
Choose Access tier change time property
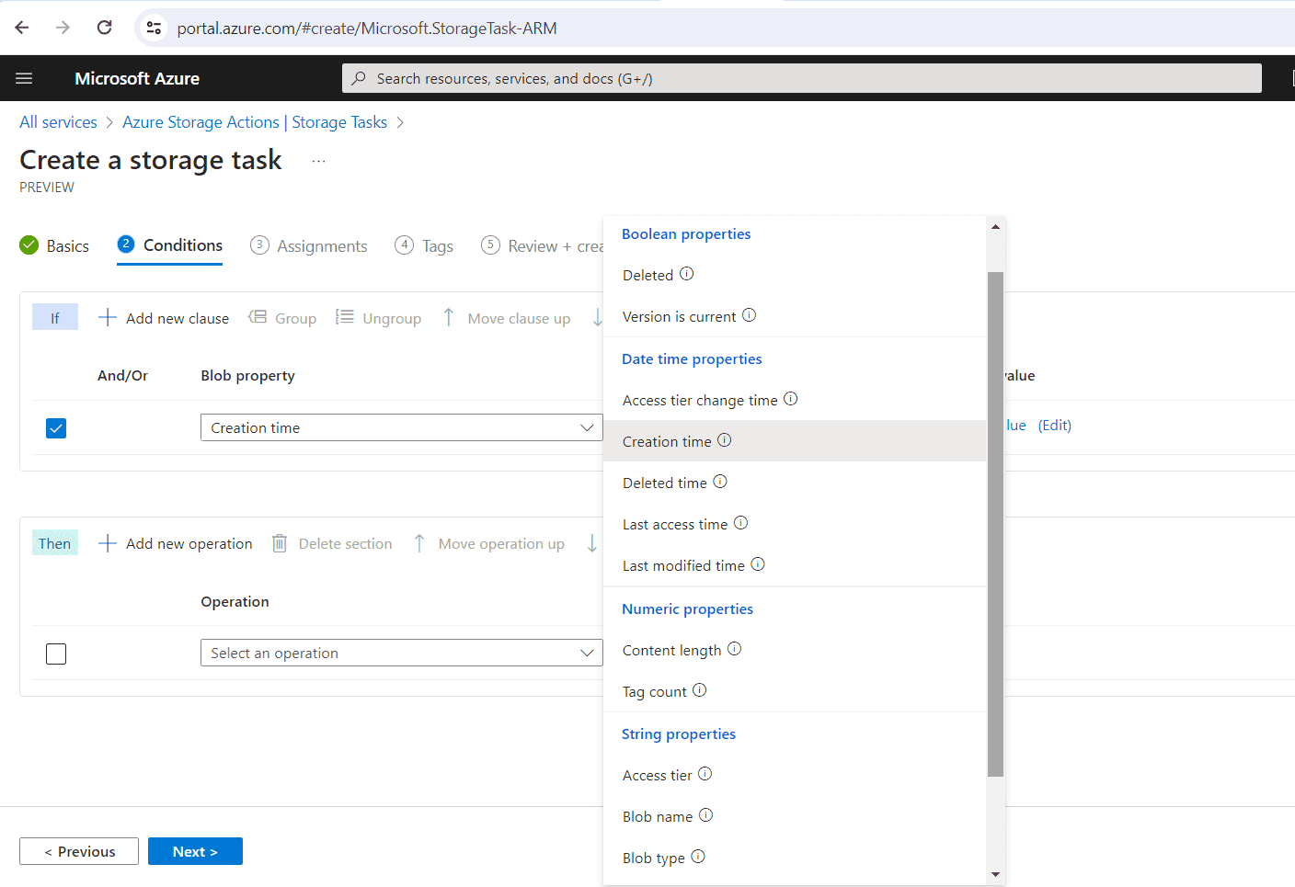(x=795, y=400)
